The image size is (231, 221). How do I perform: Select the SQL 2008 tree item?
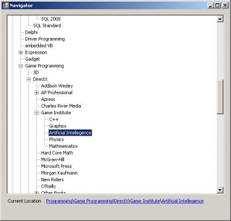pyautogui.click(x=51, y=19)
